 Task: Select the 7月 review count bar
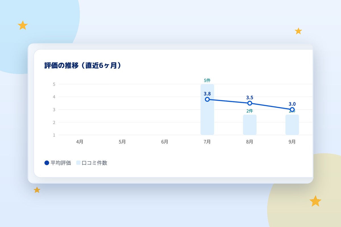(207, 110)
